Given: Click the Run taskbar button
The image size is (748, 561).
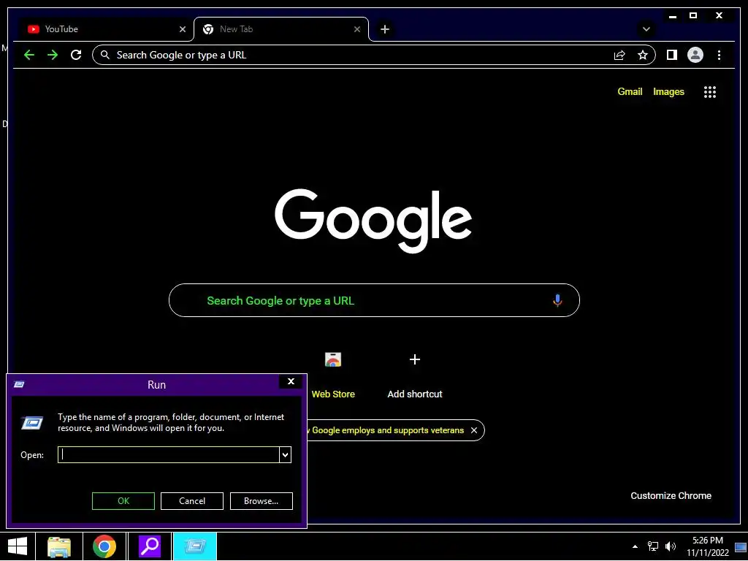Looking at the screenshot, I should pyautogui.click(x=194, y=546).
